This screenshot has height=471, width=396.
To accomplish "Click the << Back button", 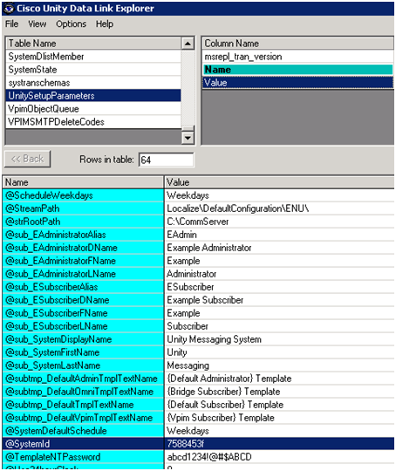I will click(27, 159).
